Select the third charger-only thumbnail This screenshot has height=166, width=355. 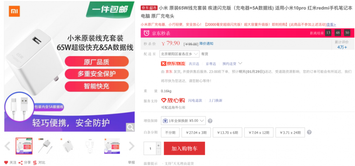tap(68, 146)
